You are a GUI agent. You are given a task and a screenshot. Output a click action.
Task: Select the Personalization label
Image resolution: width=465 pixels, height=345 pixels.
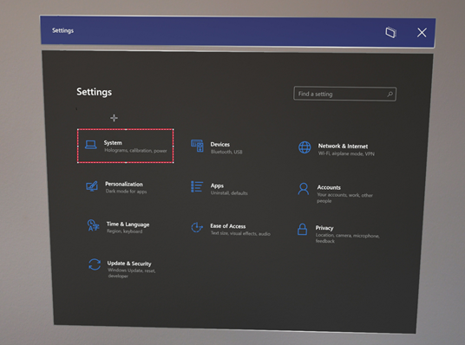click(124, 184)
